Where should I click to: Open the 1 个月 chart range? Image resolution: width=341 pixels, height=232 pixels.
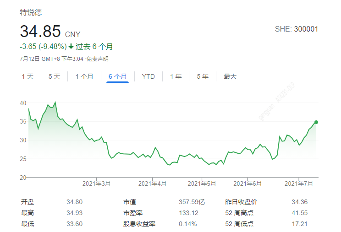point(84,76)
